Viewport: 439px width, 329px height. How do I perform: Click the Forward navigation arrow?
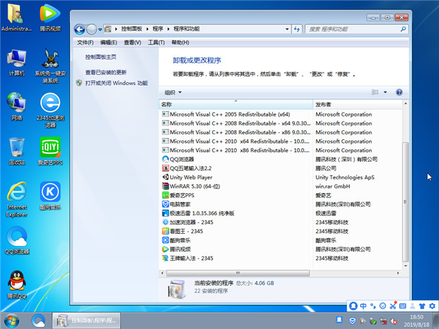coord(91,29)
